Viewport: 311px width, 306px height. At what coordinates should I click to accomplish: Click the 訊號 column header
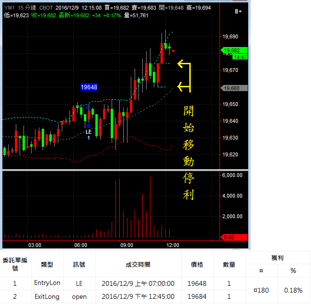point(79,264)
